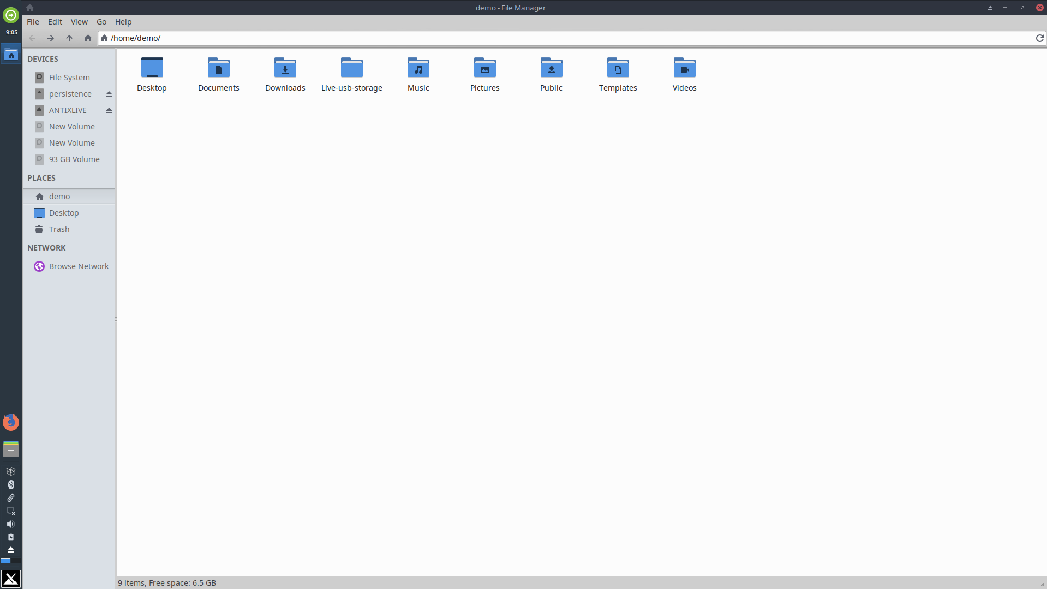Viewport: 1047px width, 589px height.
Task: Open the Music folder
Action: point(418,68)
